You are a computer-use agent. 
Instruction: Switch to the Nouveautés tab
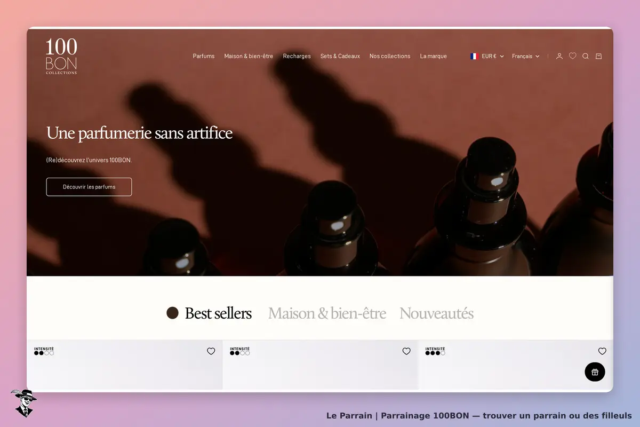[x=436, y=313]
